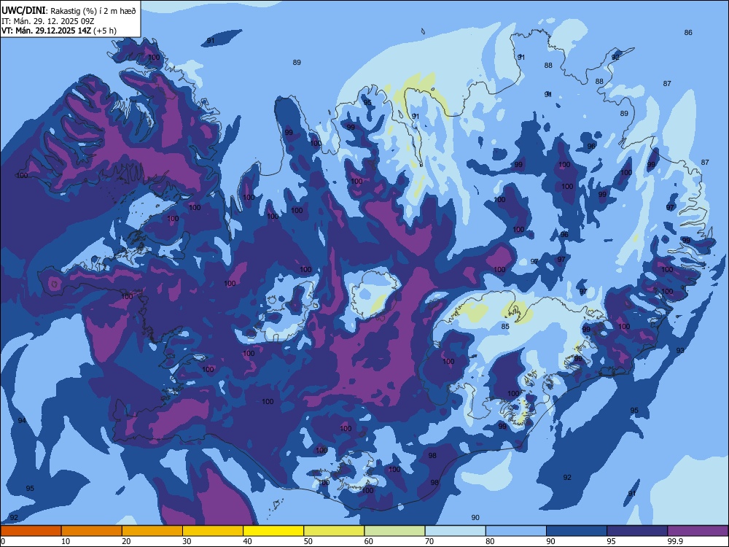
Task: Click the legend tick label 80
Action: pyautogui.click(x=491, y=541)
